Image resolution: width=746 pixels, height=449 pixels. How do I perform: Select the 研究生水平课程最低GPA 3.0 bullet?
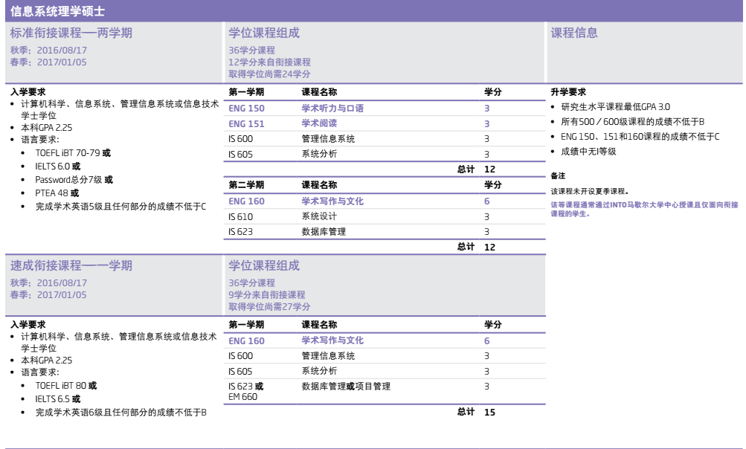tap(615, 107)
